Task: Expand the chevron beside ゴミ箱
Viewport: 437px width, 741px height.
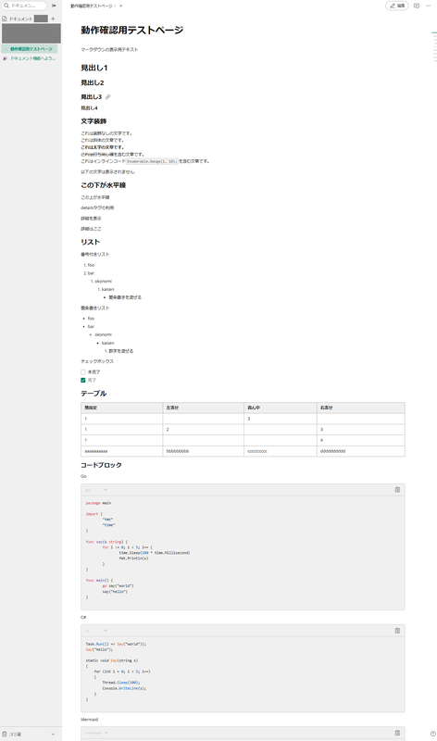Action: pyautogui.click(x=53, y=734)
